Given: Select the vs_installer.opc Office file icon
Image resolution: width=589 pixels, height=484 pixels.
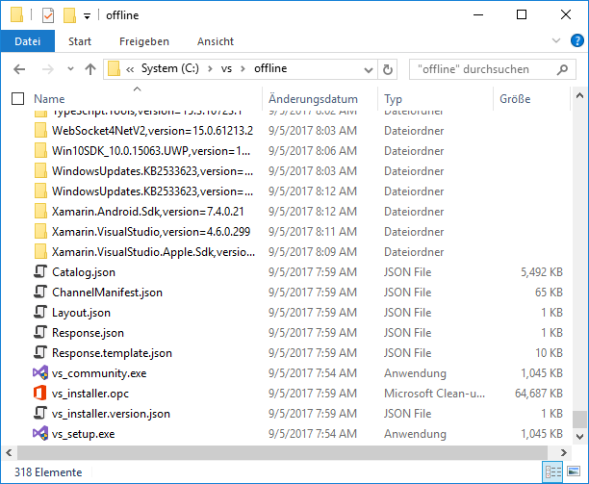Looking at the screenshot, I should pos(40,393).
